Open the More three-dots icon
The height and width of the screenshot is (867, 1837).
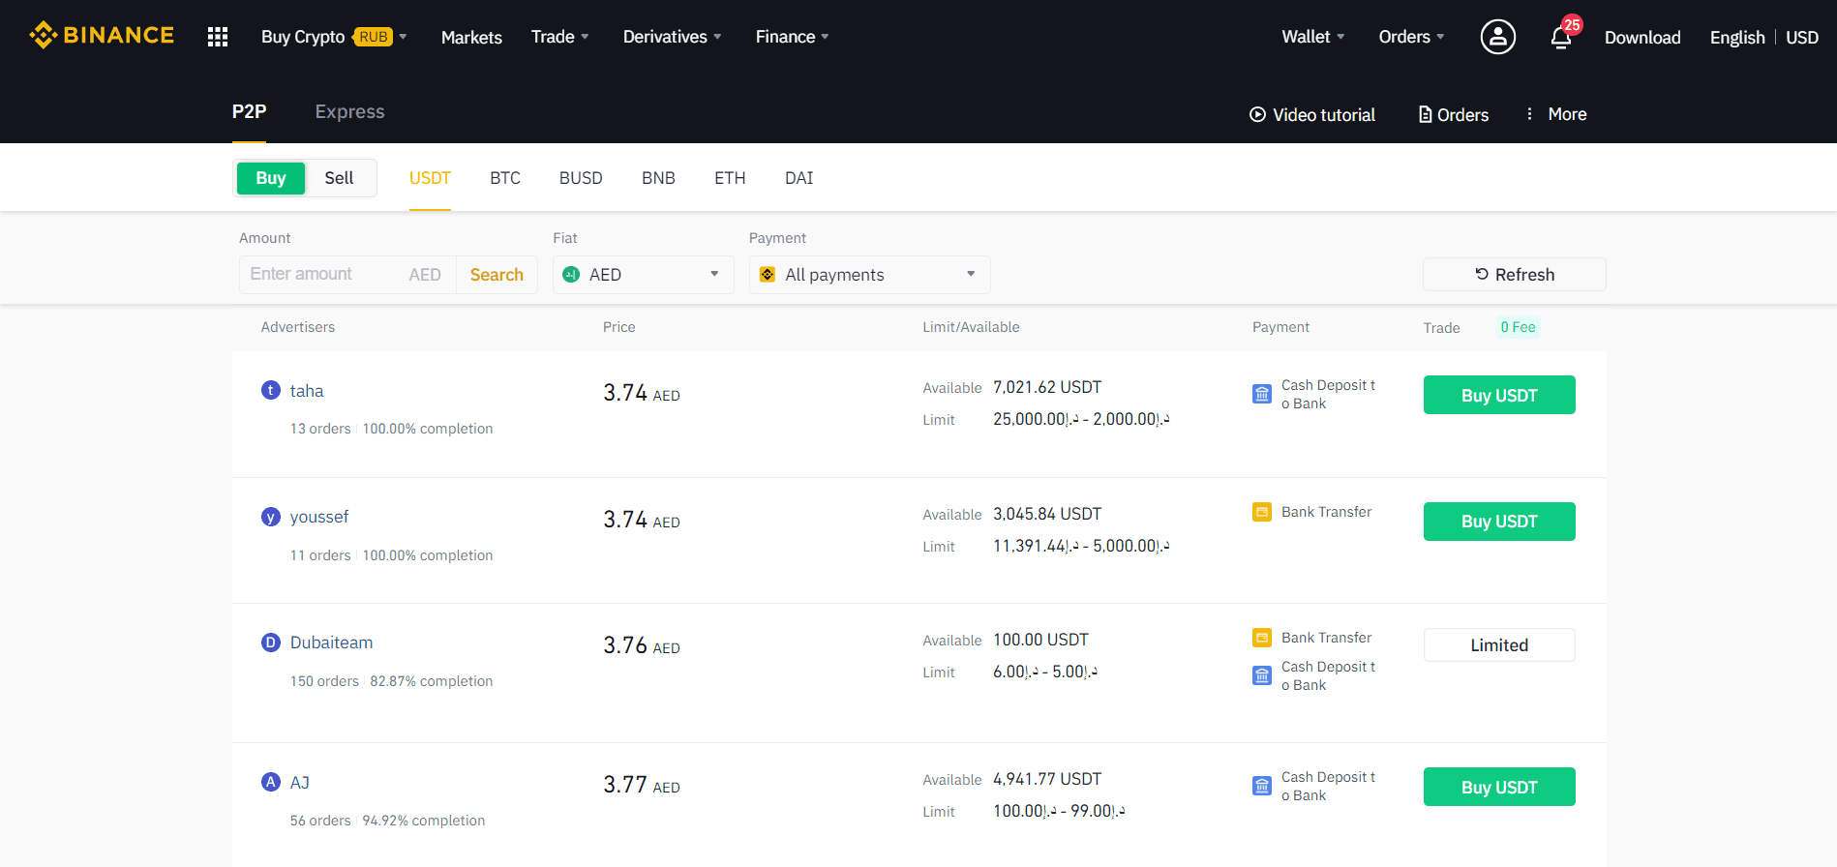[1529, 114]
